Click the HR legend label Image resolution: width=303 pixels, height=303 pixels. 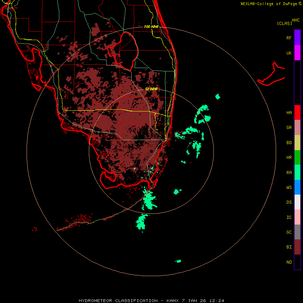click(x=289, y=158)
